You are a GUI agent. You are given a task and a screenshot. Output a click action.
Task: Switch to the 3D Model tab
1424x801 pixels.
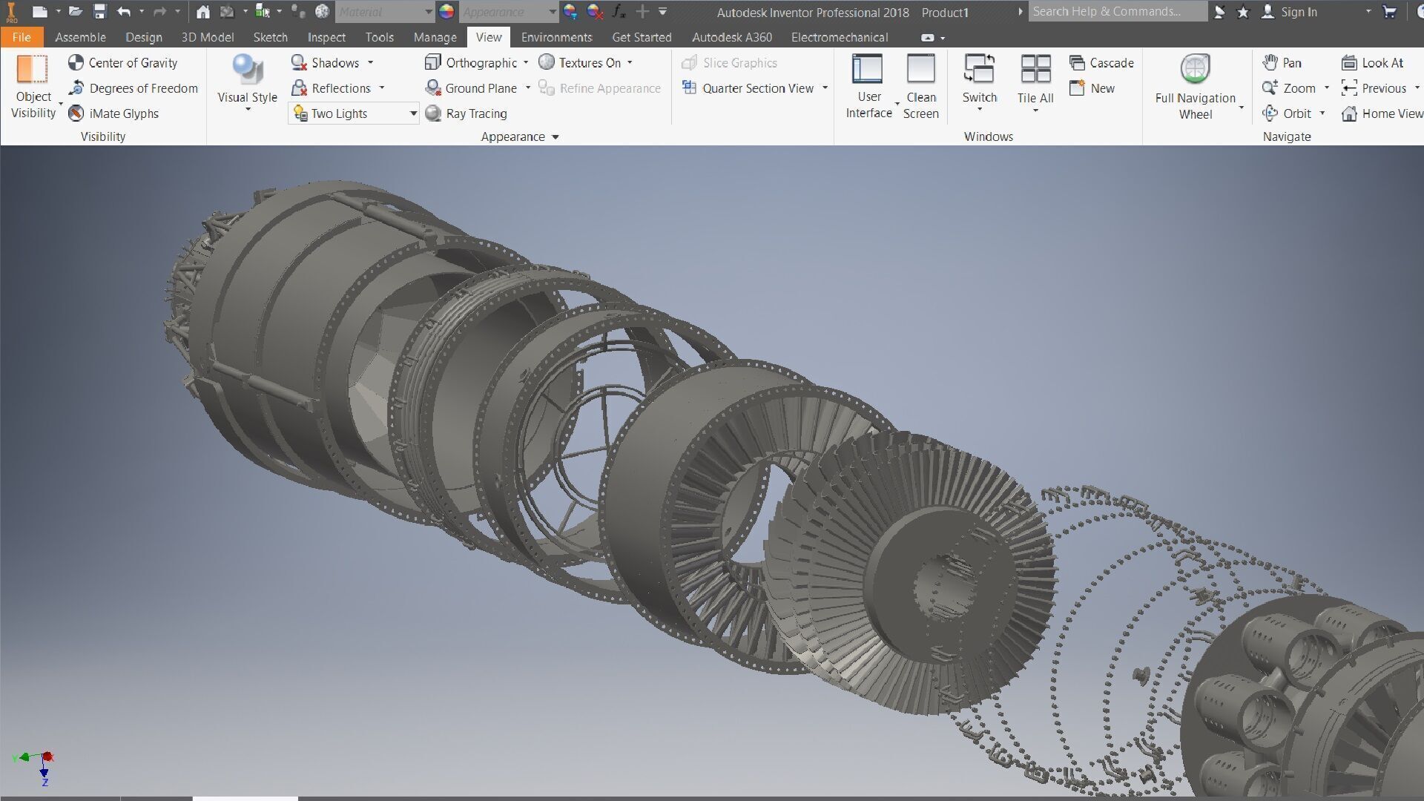tap(208, 37)
